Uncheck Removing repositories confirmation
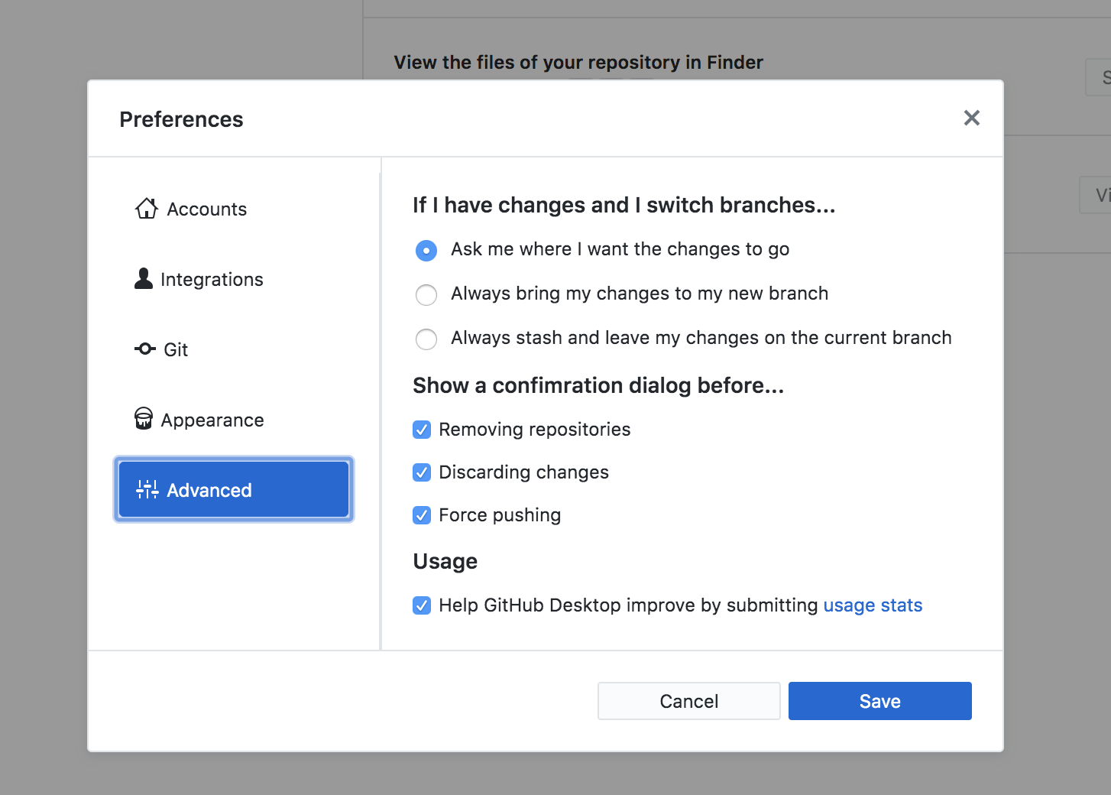The height and width of the screenshot is (795, 1111). coord(422,430)
